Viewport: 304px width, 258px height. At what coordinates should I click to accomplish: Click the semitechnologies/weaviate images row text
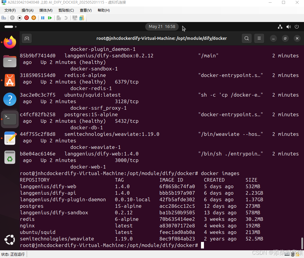pos(57,239)
